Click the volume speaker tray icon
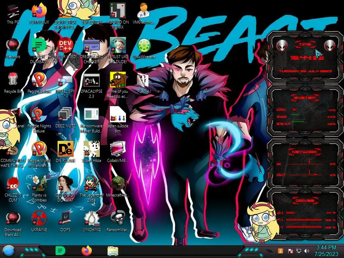The height and width of the screenshot is (258, 344). pyautogui.click(x=306, y=251)
